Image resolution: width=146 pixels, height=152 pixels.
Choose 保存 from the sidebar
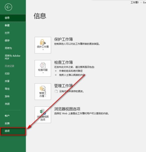click(x=13, y=41)
